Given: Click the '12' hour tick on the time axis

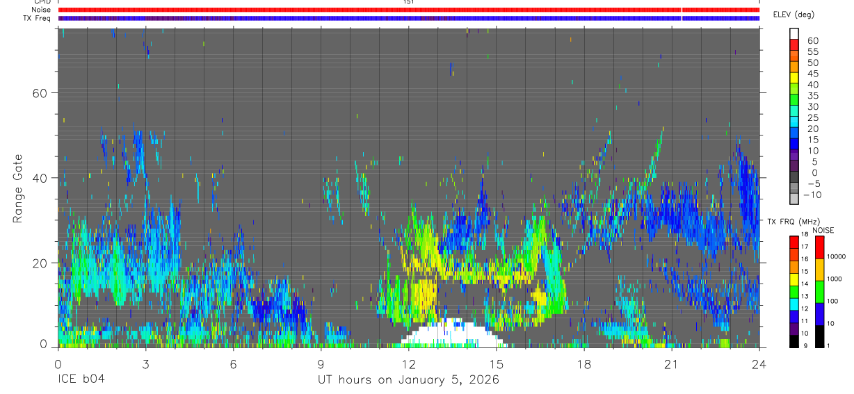Looking at the screenshot, I should point(408,364).
